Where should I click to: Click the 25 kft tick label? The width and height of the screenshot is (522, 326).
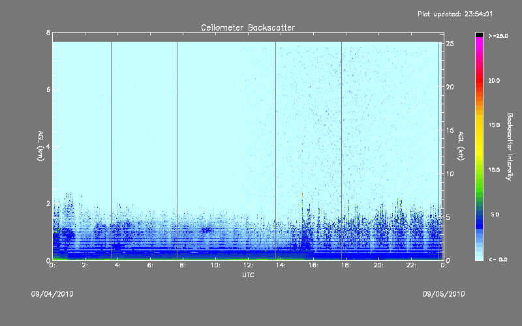click(x=450, y=44)
